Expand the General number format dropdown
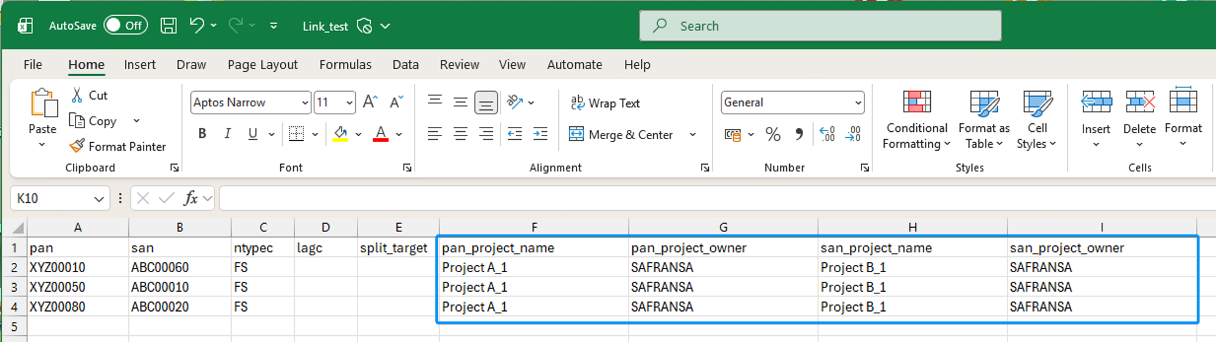The height and width of the screenshot is (342, 1216). tap(858, 103)
